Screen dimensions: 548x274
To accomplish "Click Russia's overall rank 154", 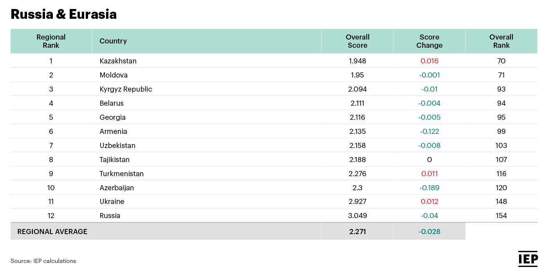I will (501, 216).
